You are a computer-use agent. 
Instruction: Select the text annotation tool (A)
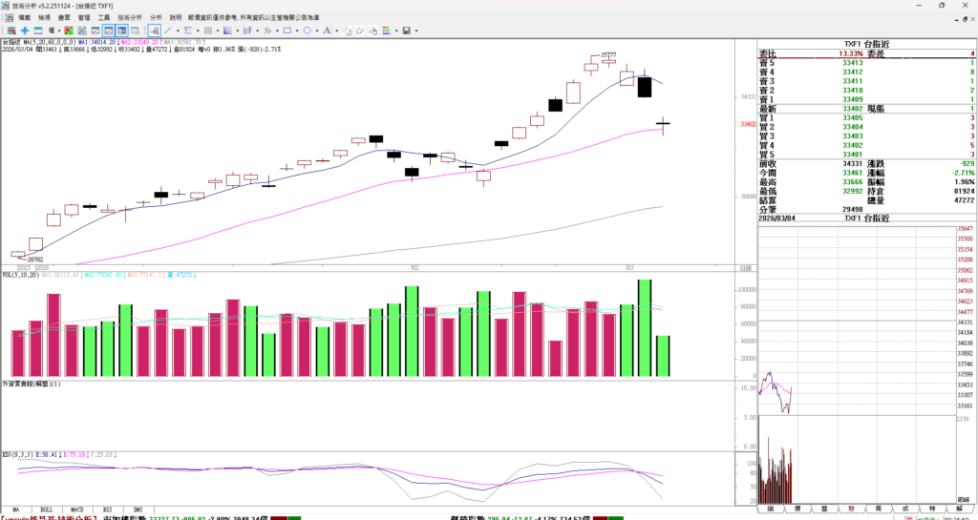[x=327, y=31]
